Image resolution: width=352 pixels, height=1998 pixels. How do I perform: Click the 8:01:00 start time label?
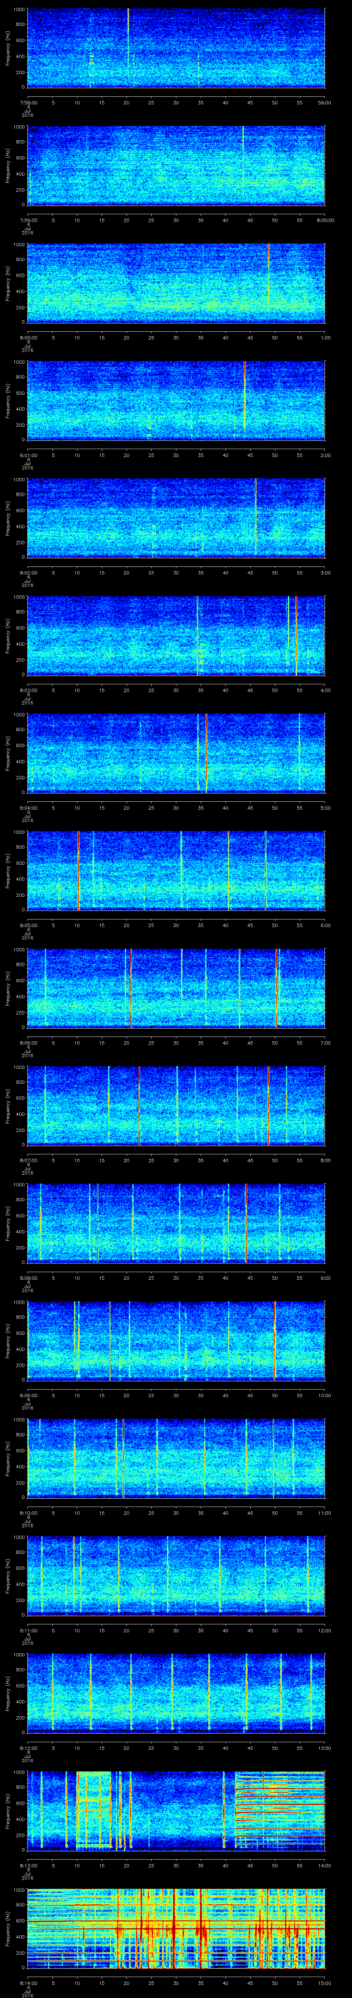(28, 455)
